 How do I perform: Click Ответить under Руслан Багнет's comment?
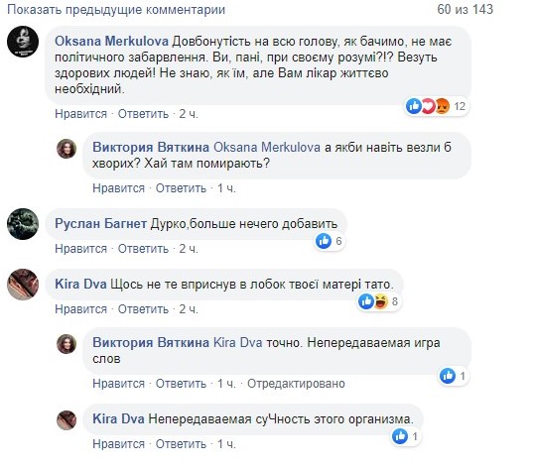click(x=143, y=249)
